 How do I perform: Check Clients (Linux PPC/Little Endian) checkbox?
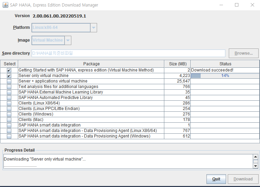click(x=9, y=109)
